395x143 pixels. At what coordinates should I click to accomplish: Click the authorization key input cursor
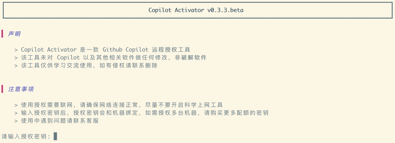(55, 136)
